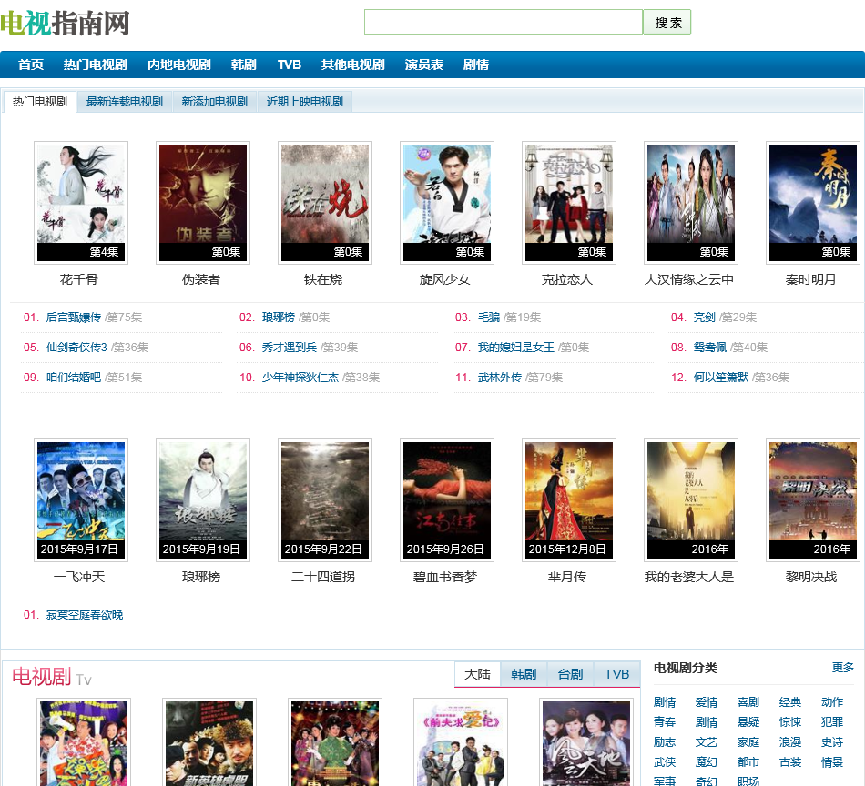Open the 武侠 category link

pos(664,762)
